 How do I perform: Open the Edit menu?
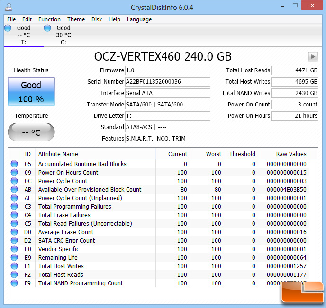pyautogui.click(x=27, y=19)
